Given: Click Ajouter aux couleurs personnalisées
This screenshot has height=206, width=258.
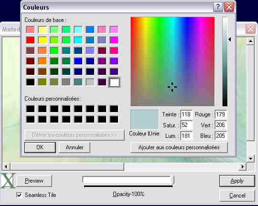Looking at the screenshot, I should (179, 147).
